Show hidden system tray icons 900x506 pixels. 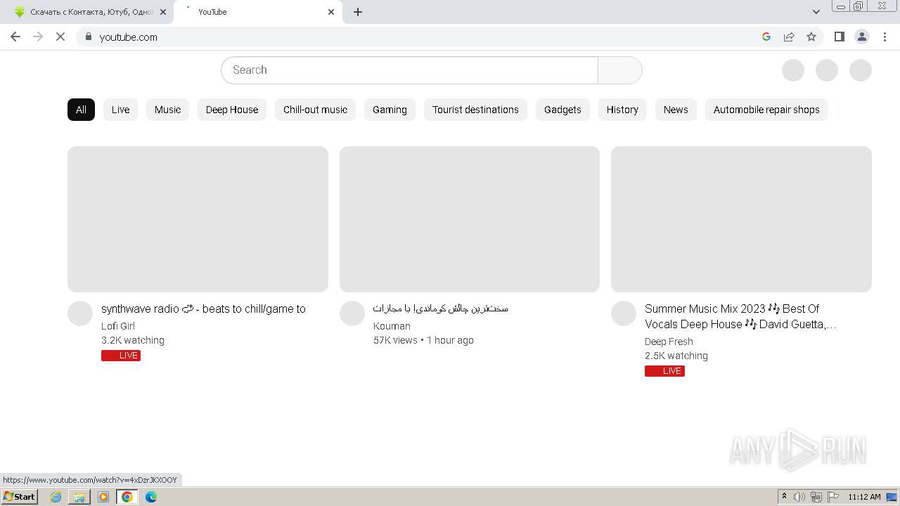784,497
